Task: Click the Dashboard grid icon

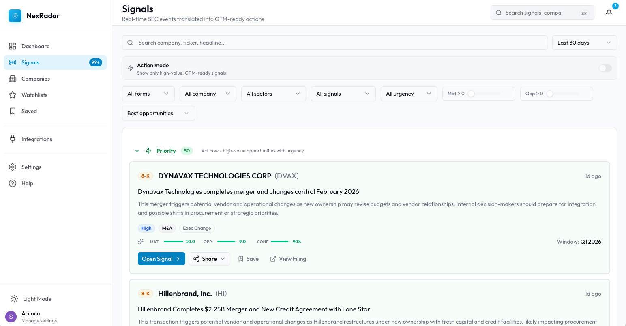Action: click(13, 46)
